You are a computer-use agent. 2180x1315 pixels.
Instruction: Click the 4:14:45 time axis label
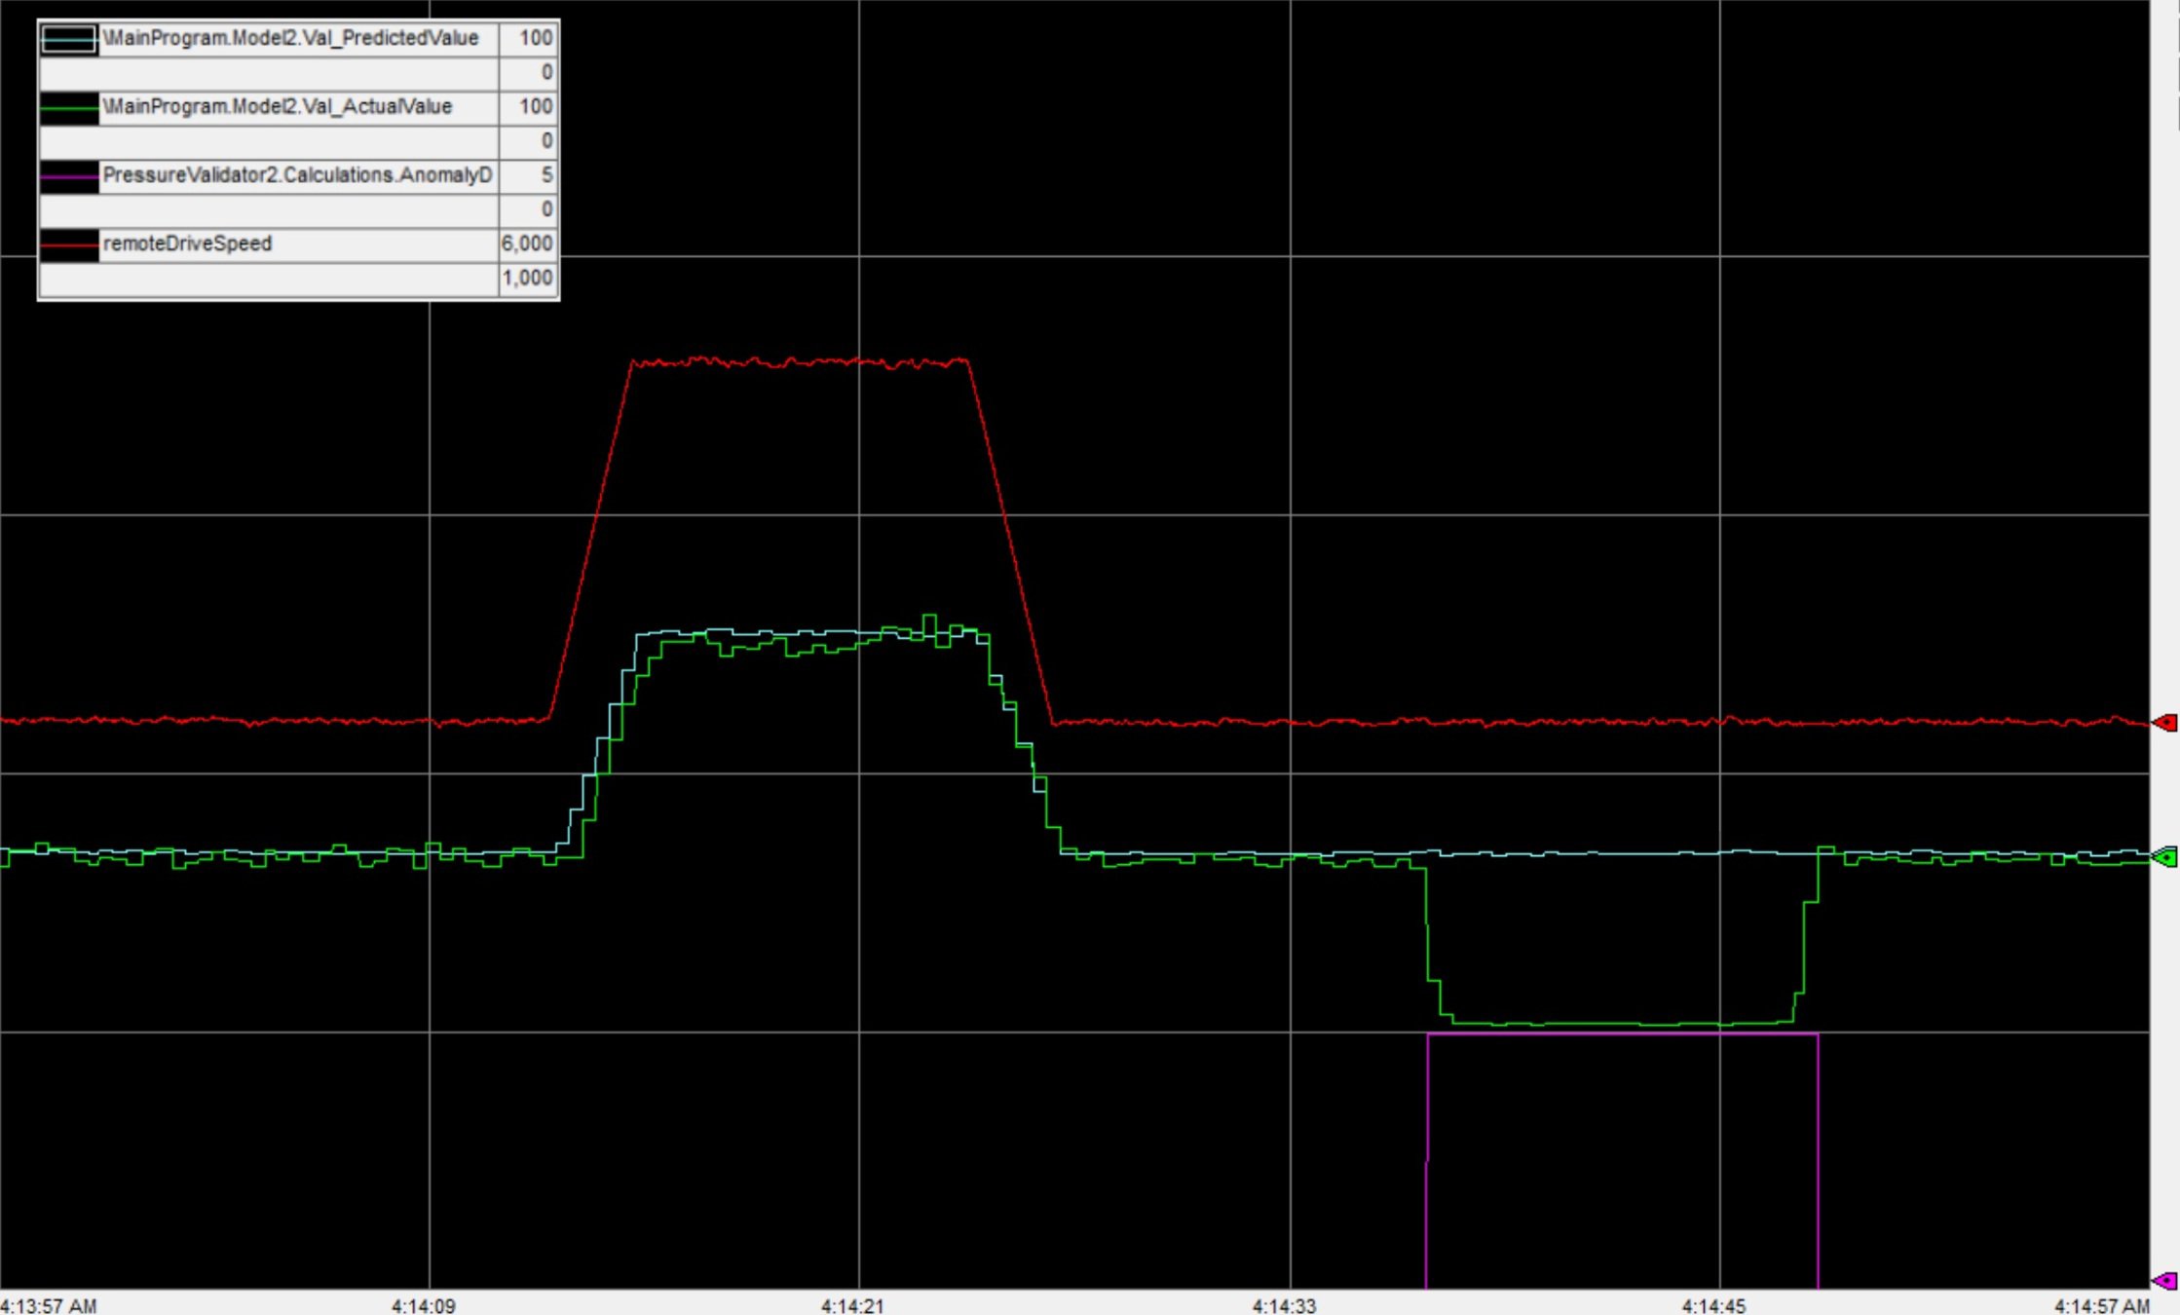click(1713, 1305)
